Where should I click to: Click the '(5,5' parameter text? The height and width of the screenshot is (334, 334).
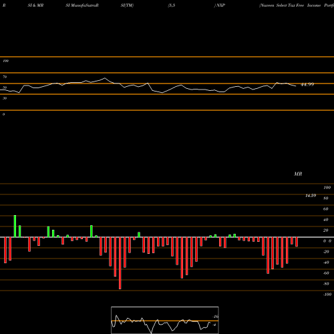(x=172, y=5)
